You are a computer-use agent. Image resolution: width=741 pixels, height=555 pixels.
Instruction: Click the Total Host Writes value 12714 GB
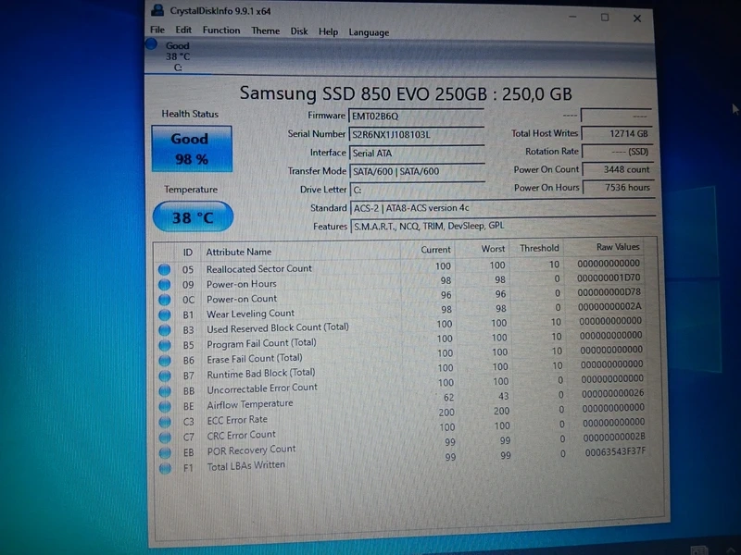(617, 133)
